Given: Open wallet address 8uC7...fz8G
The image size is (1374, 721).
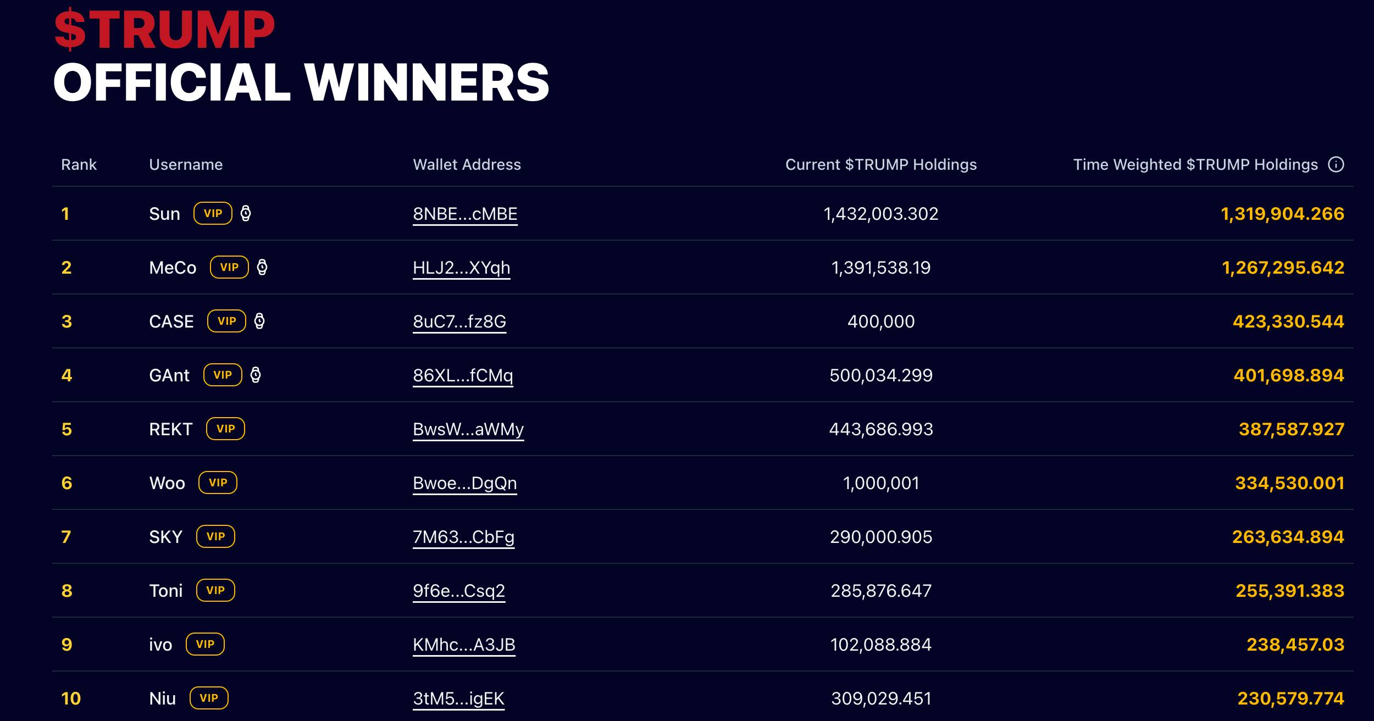Looking at the screenshot, I should click(x=459, y=321).
